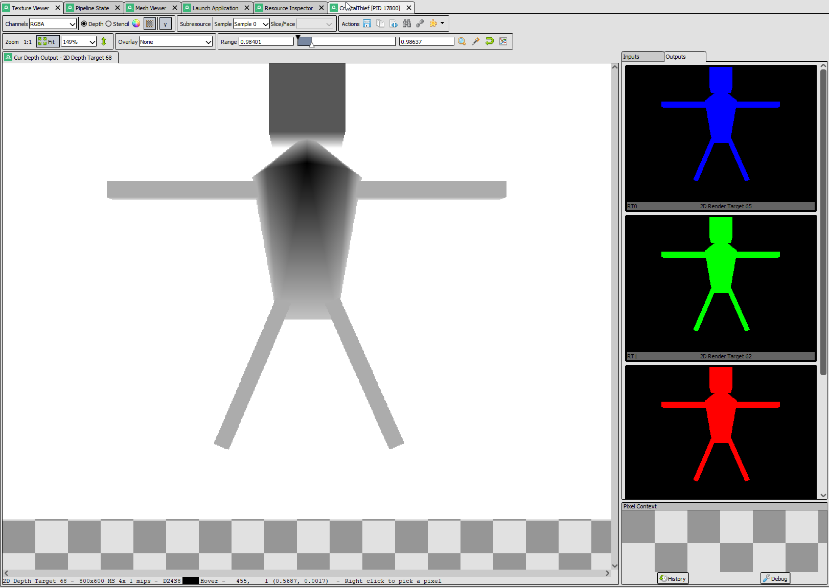The image size is (829, 588).
Task: Click the color wheel background icon
Action: [x=136, y=23]
